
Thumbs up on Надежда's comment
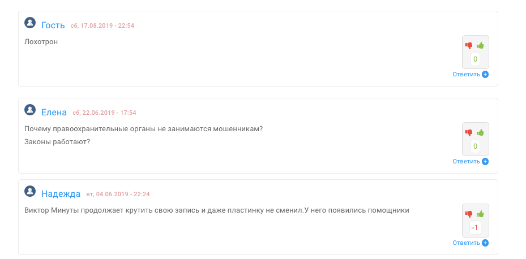(x=481, y=214)
